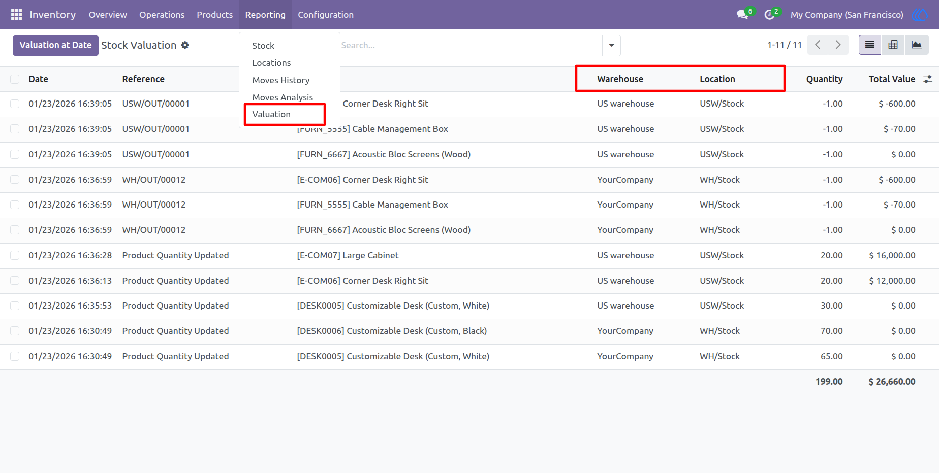Image resolution: width=939 pixels, height=473 pixels.
Task: Open the optional columns adjust icon
Action: (928, 79)
